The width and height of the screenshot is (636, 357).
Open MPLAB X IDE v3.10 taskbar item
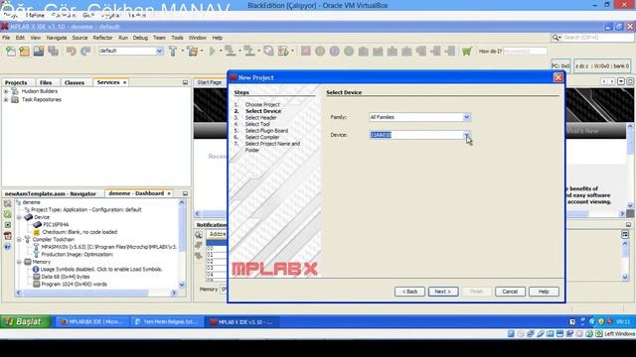242,321
